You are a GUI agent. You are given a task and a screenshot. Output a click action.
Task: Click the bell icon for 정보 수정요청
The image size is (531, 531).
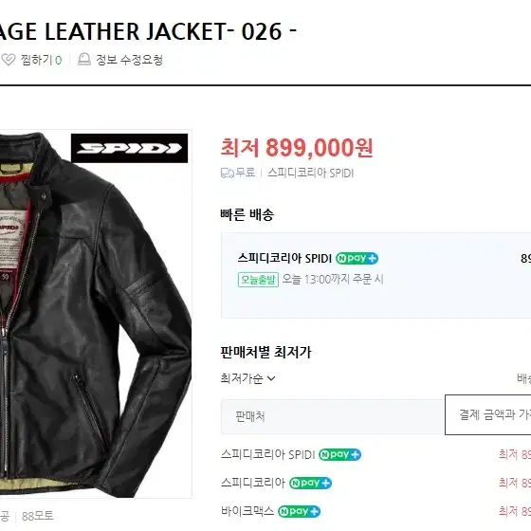(84, 59)
